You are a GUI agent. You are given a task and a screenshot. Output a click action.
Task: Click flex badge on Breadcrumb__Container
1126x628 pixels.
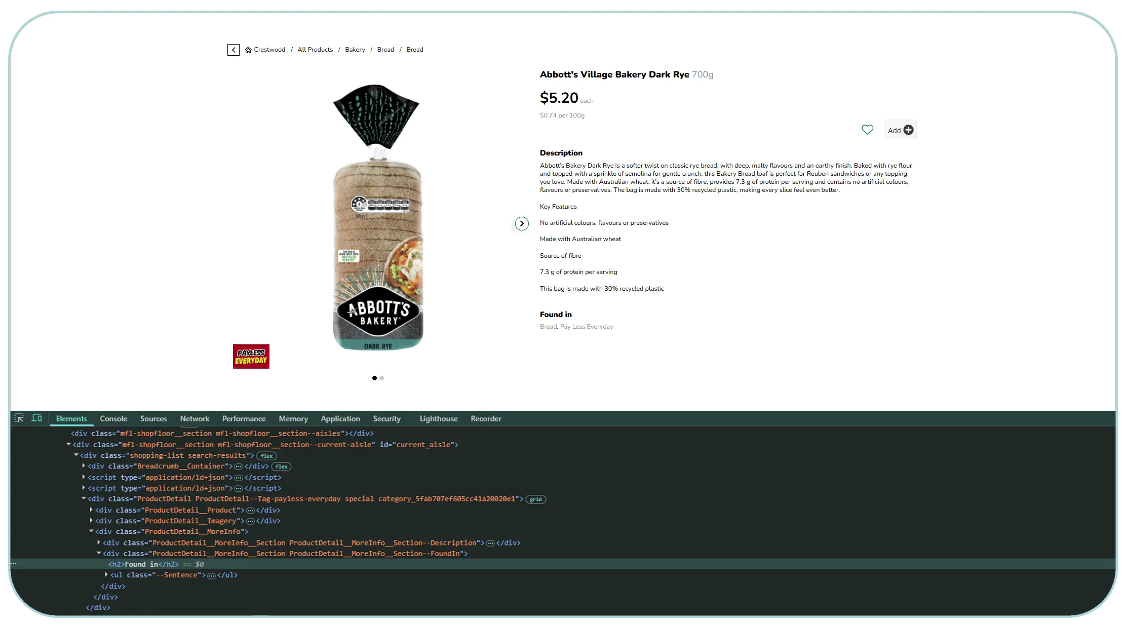282,466
